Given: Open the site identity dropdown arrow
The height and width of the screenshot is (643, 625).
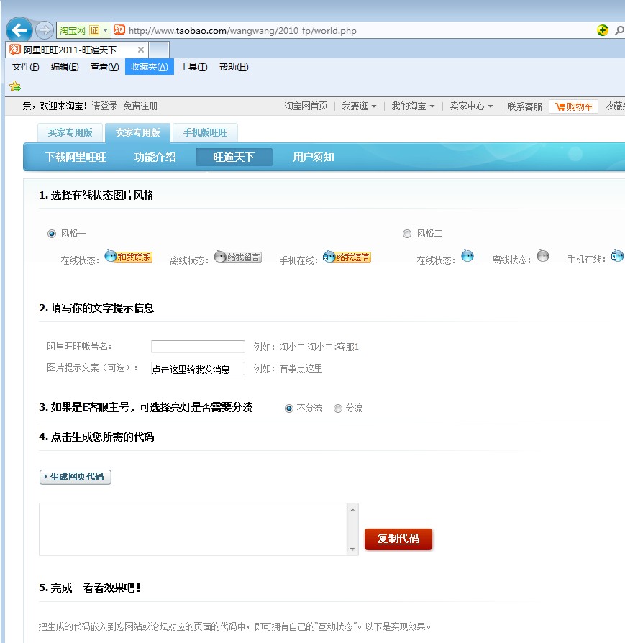Looking at the screenshot, I should [106, 30].
